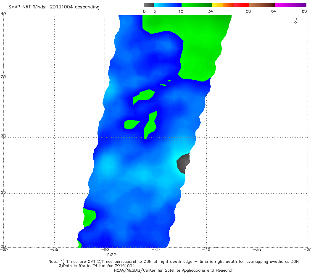Click the dark gray low-wind patch on the swath
The width and height of the screenshot is (311, 273).
(183, 163)
